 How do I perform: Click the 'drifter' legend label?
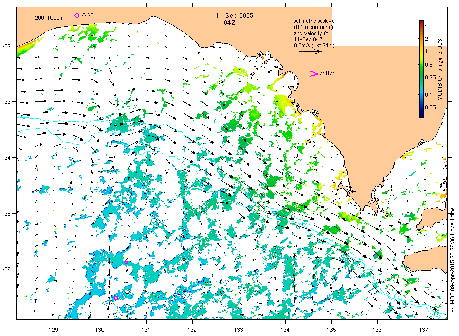327,73
